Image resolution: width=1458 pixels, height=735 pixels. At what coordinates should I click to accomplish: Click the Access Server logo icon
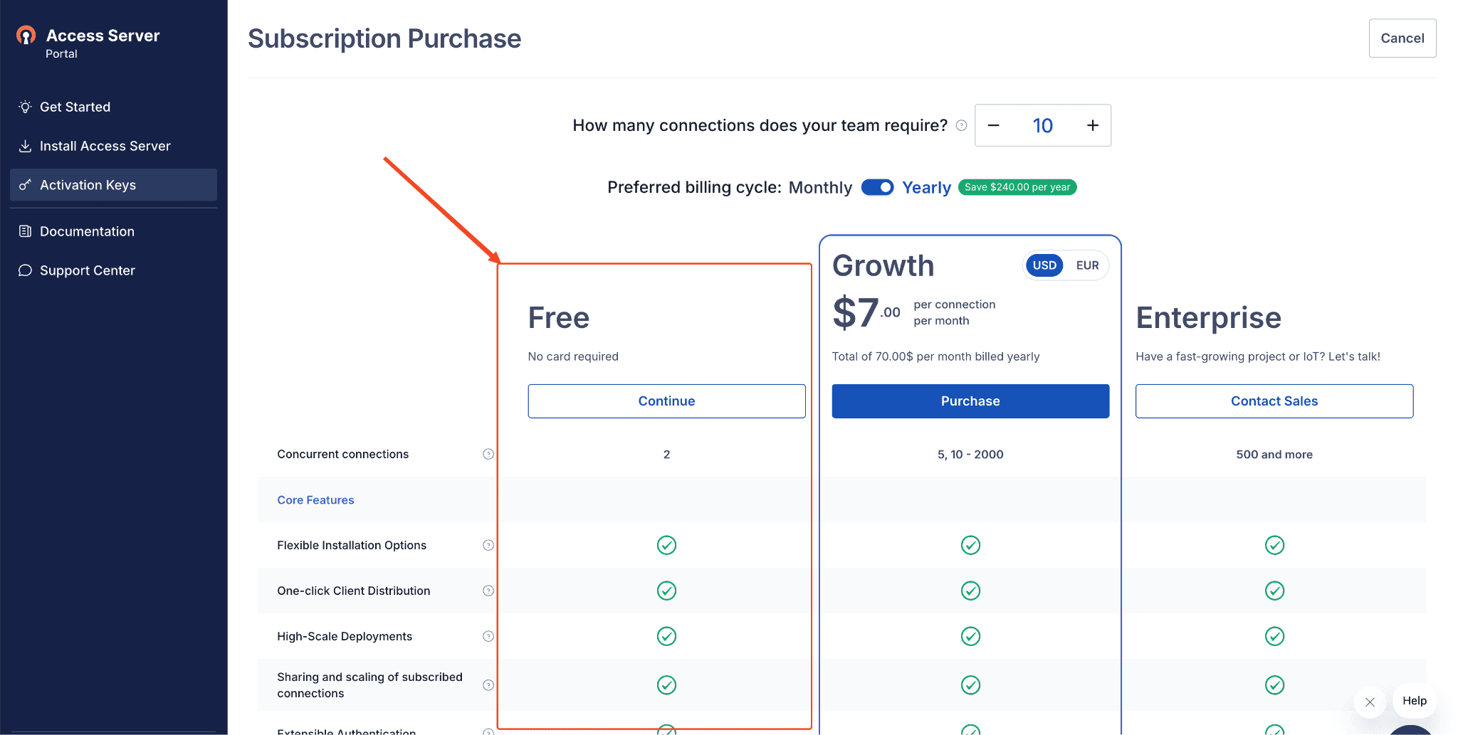tap(26, 36)
